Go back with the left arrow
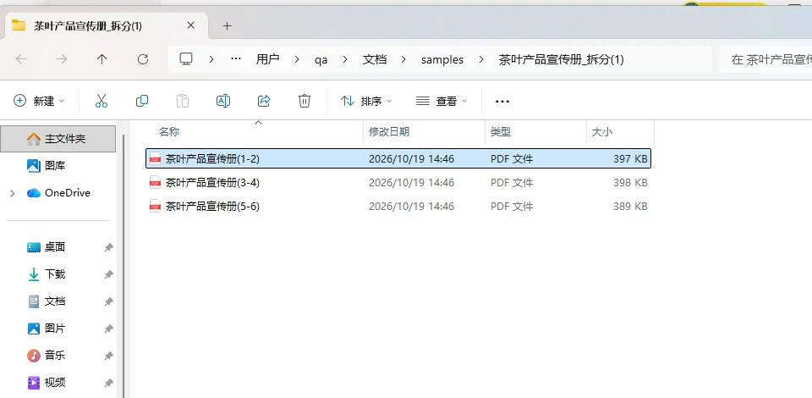This screenshot has height=398, width=812. tap(21, 59)
